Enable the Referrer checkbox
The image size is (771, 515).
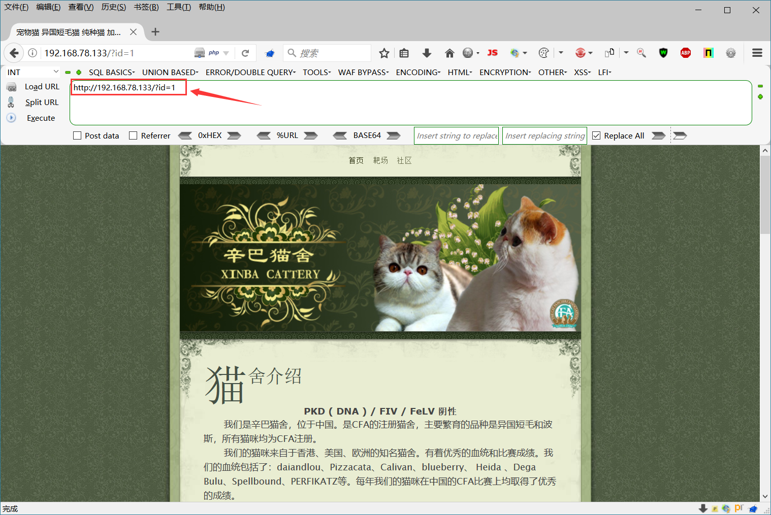pyautogui.click(x=133, y=135)
